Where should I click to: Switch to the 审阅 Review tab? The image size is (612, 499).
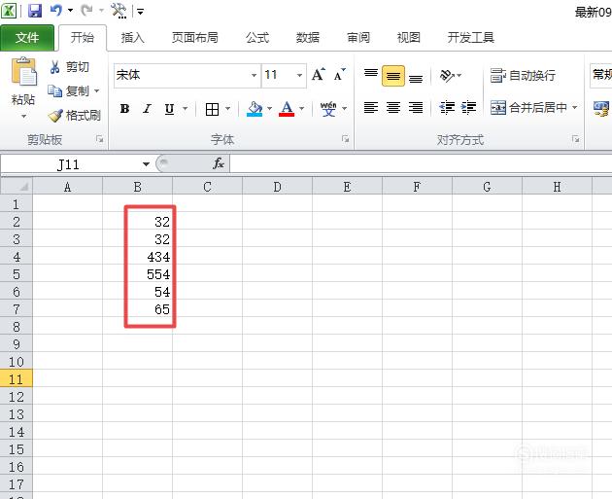pos(358,38)
